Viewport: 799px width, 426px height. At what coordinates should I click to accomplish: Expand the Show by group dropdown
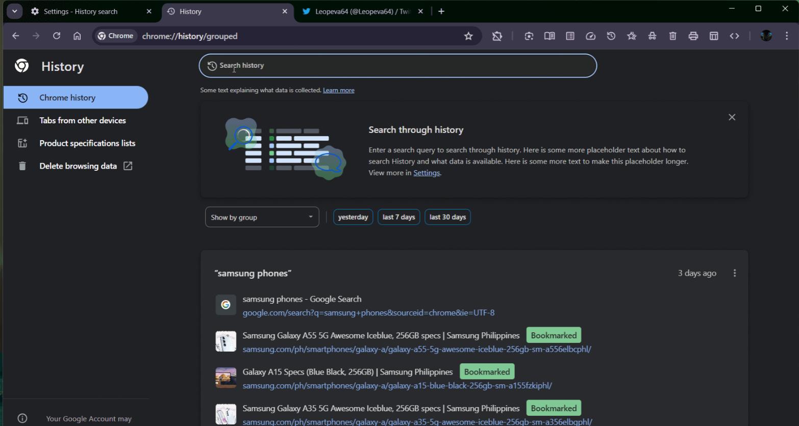pos(262,217)
